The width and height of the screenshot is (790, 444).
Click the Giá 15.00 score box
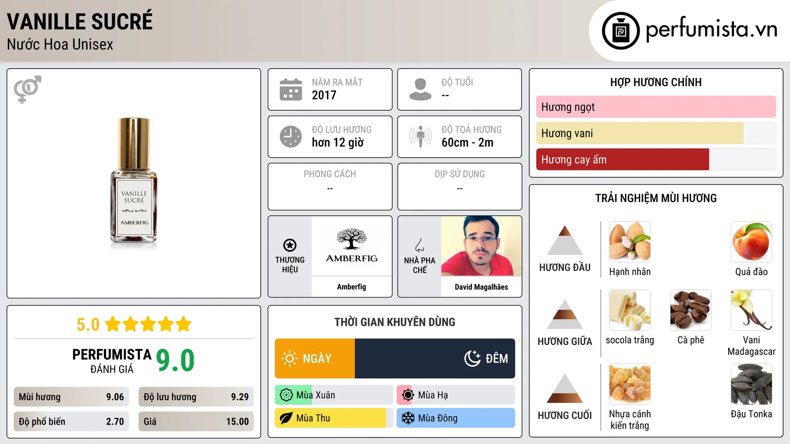(196, 422)
